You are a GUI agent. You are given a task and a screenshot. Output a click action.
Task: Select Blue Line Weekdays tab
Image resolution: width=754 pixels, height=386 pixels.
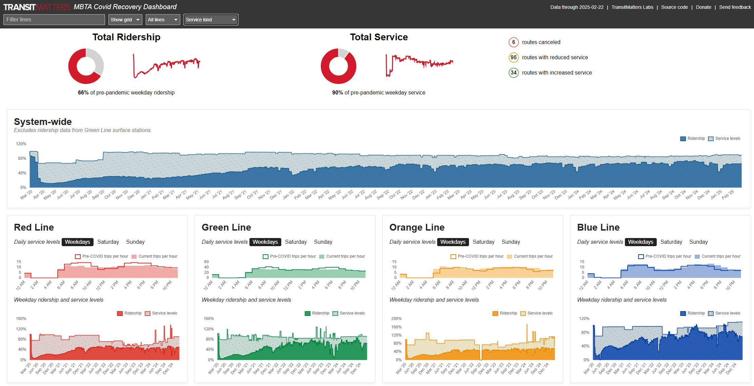click(x=640, y=242)
